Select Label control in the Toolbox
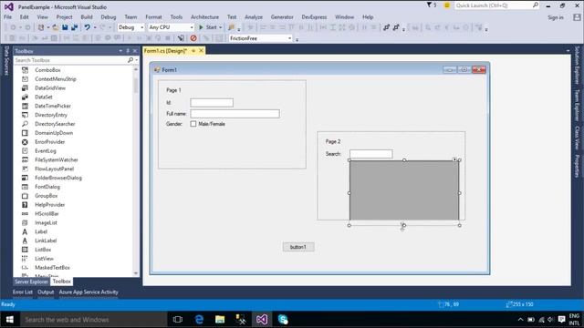Viewport: 584px width, 328px height. [41, 231]
